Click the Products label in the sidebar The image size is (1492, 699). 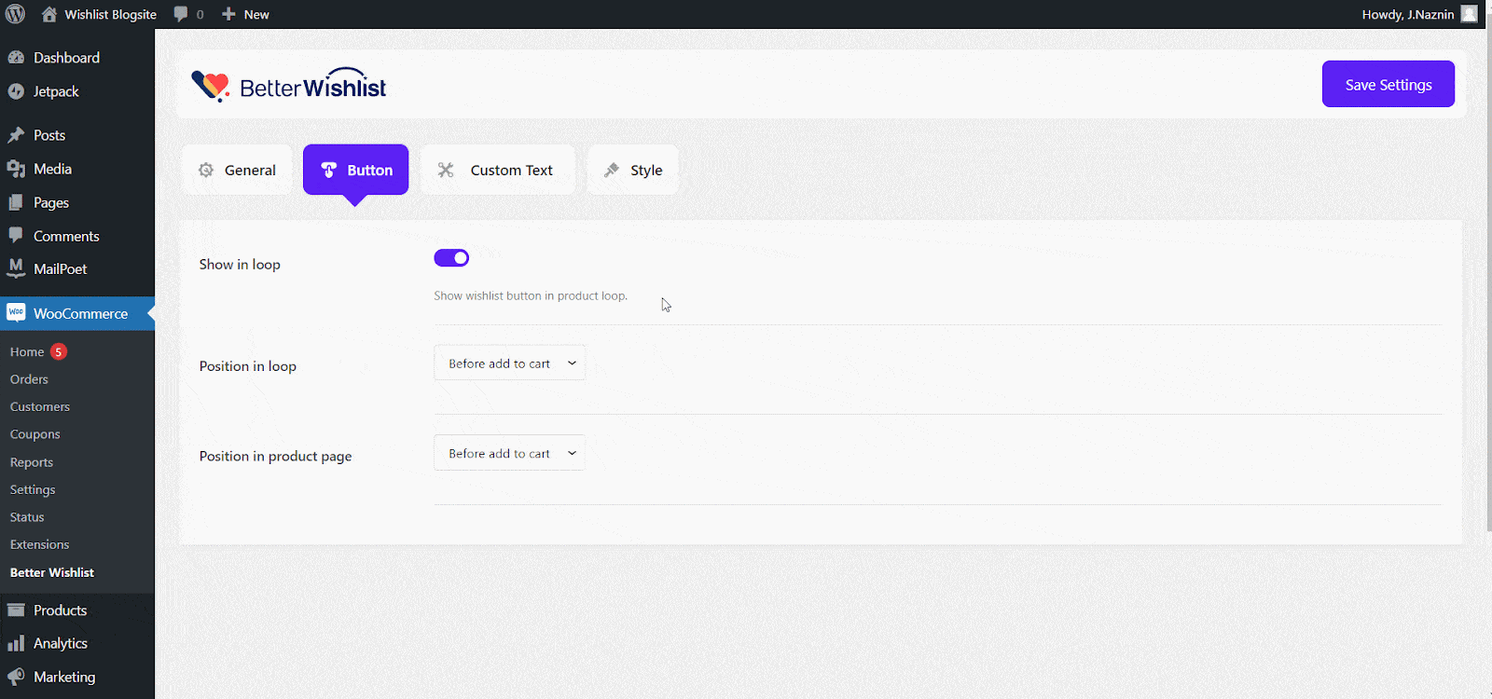(x=60, y=610)
